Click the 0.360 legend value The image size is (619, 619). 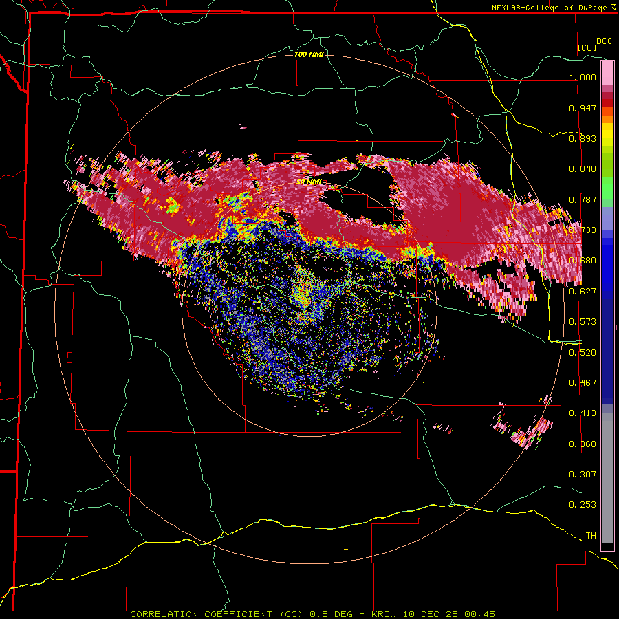point(583,444)
